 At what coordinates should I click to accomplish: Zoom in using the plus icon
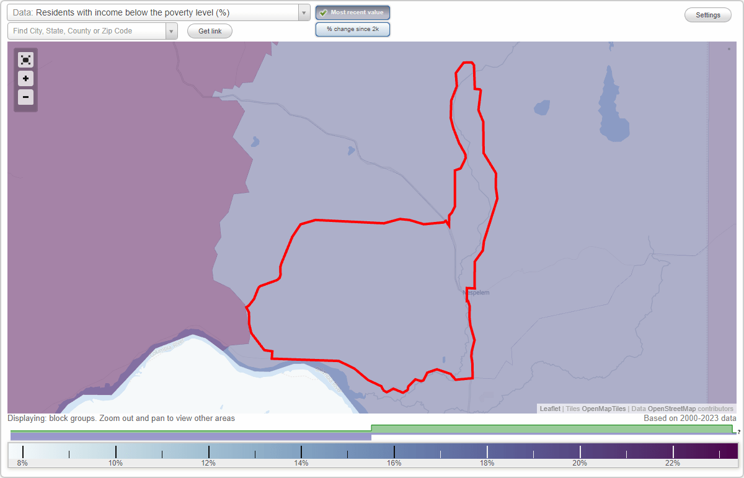click(x=25, y=79)
